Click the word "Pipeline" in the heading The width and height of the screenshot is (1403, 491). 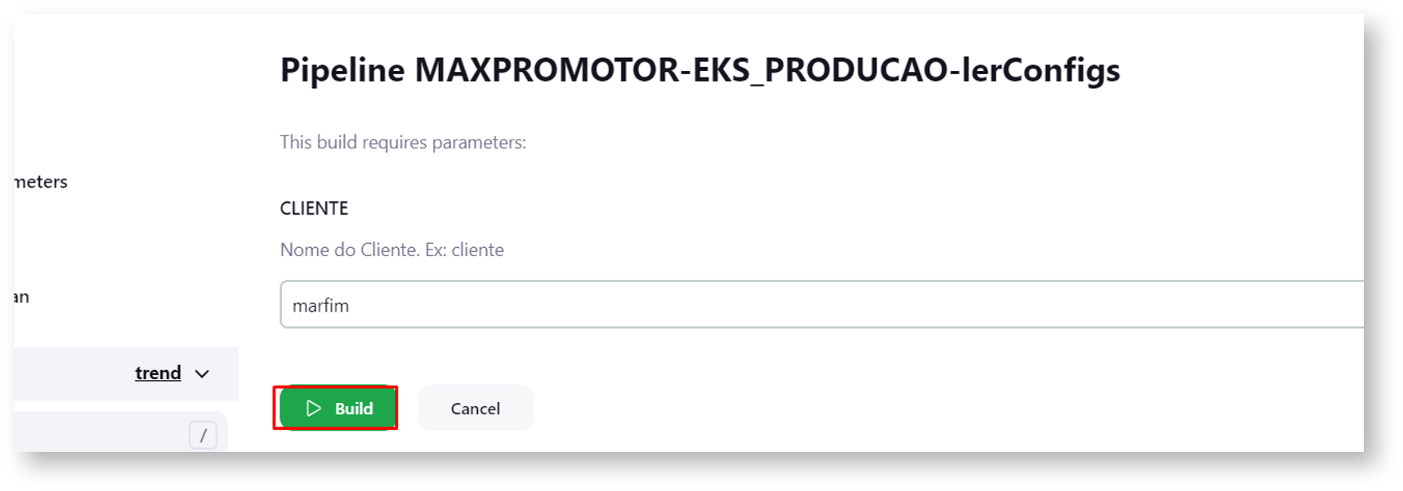pos(342,70)
